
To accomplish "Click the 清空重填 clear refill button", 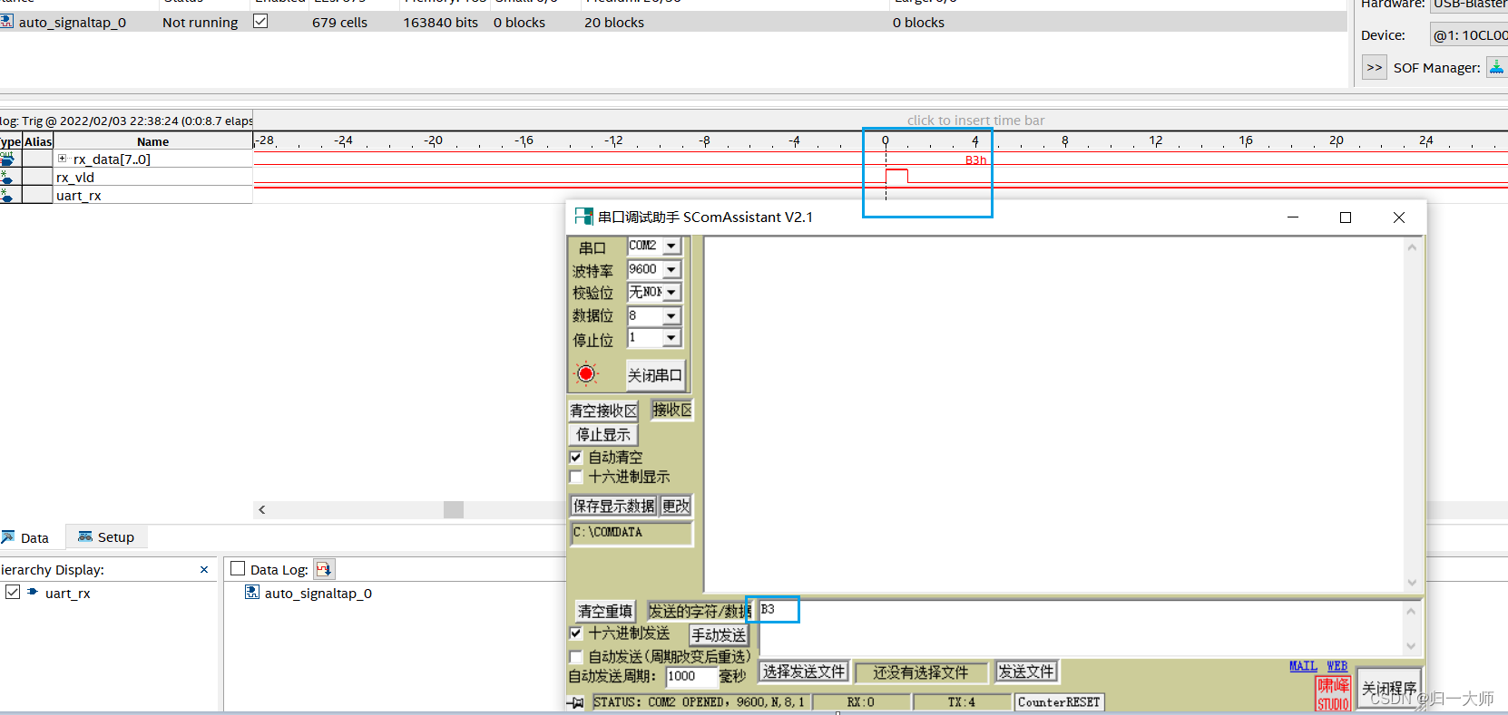I will [x=605, y=612].
